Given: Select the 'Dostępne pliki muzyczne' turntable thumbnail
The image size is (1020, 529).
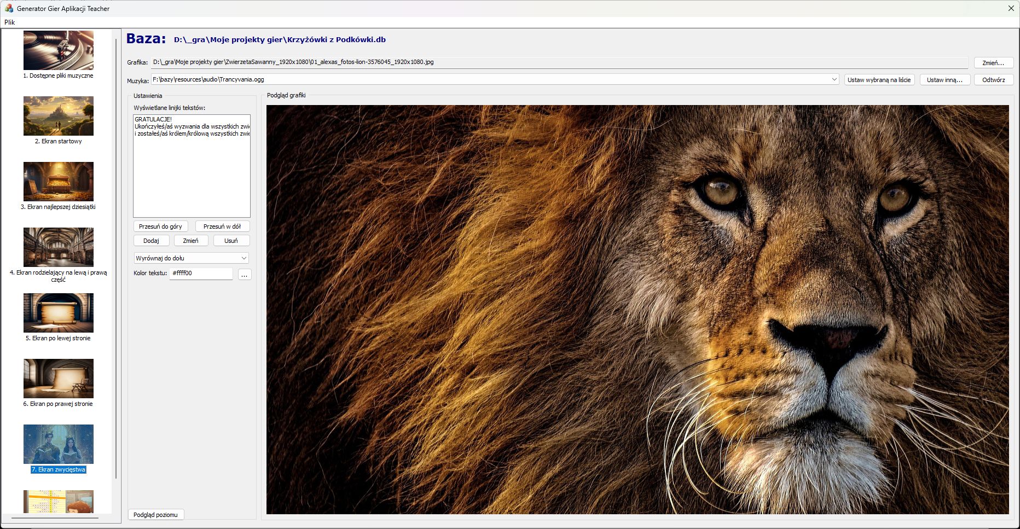Looking at the screenshot, I should coord(59,50).
